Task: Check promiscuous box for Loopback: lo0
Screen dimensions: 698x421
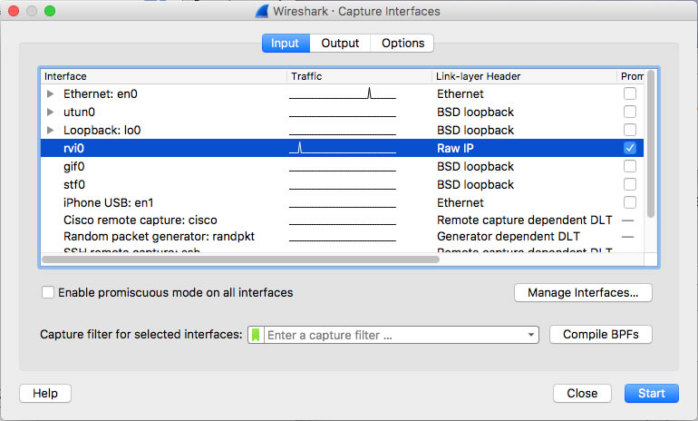Action: 629,130
